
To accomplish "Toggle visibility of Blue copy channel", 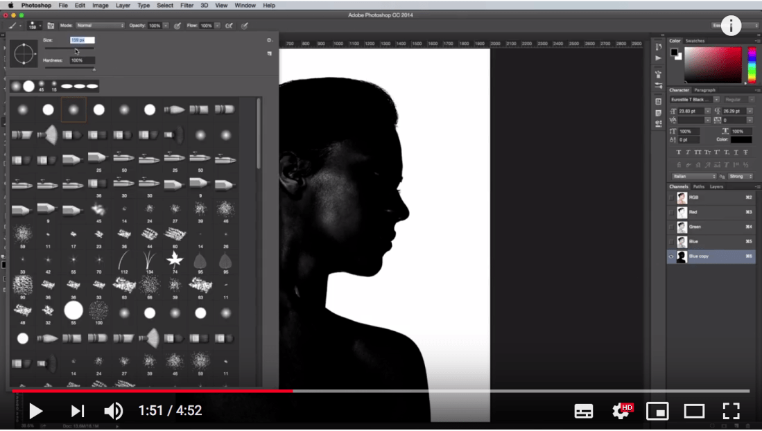I will (x=670, y=256).
